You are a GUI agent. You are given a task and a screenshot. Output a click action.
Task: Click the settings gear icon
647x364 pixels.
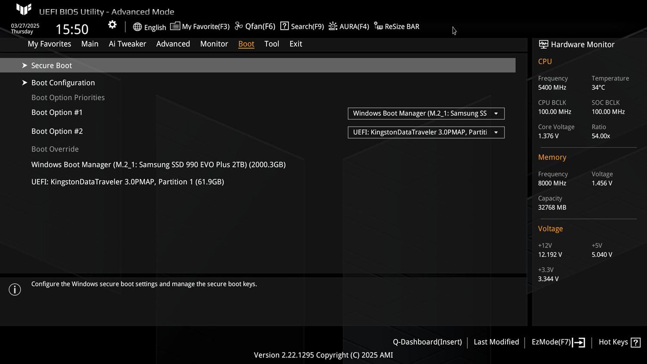tap(112, 25)
